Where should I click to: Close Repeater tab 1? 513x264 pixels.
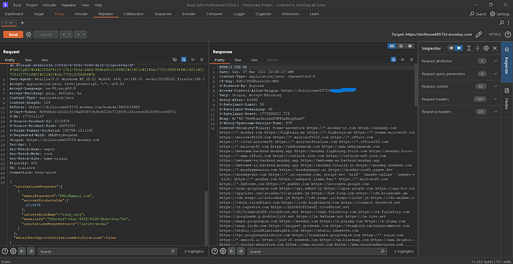click(x=11, y=23)
